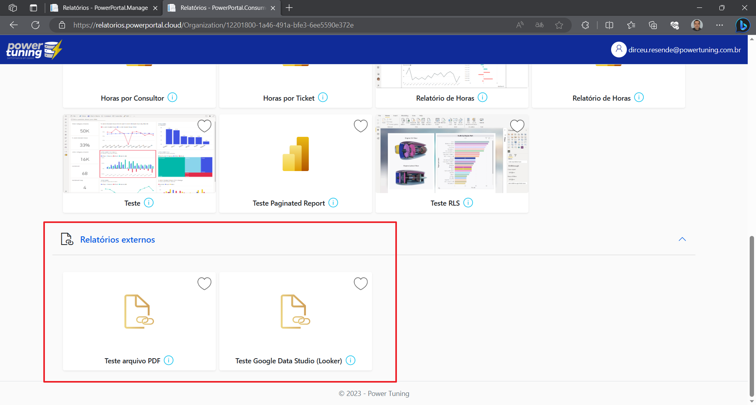This screenshot has width=756, height=405.
Task: Click dirceu.resende account email
Action: pyautogui.click(x=684, y=50)
